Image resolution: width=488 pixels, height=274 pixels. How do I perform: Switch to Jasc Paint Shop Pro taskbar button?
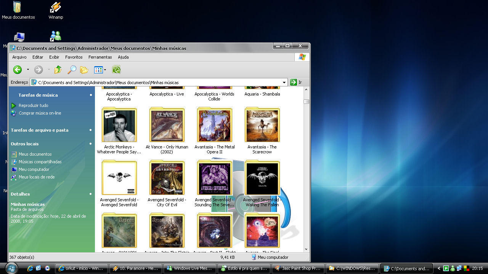pos(299,268)
